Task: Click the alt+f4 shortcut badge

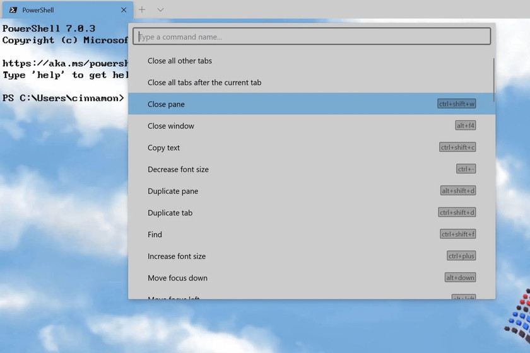Action: point(466,125)
